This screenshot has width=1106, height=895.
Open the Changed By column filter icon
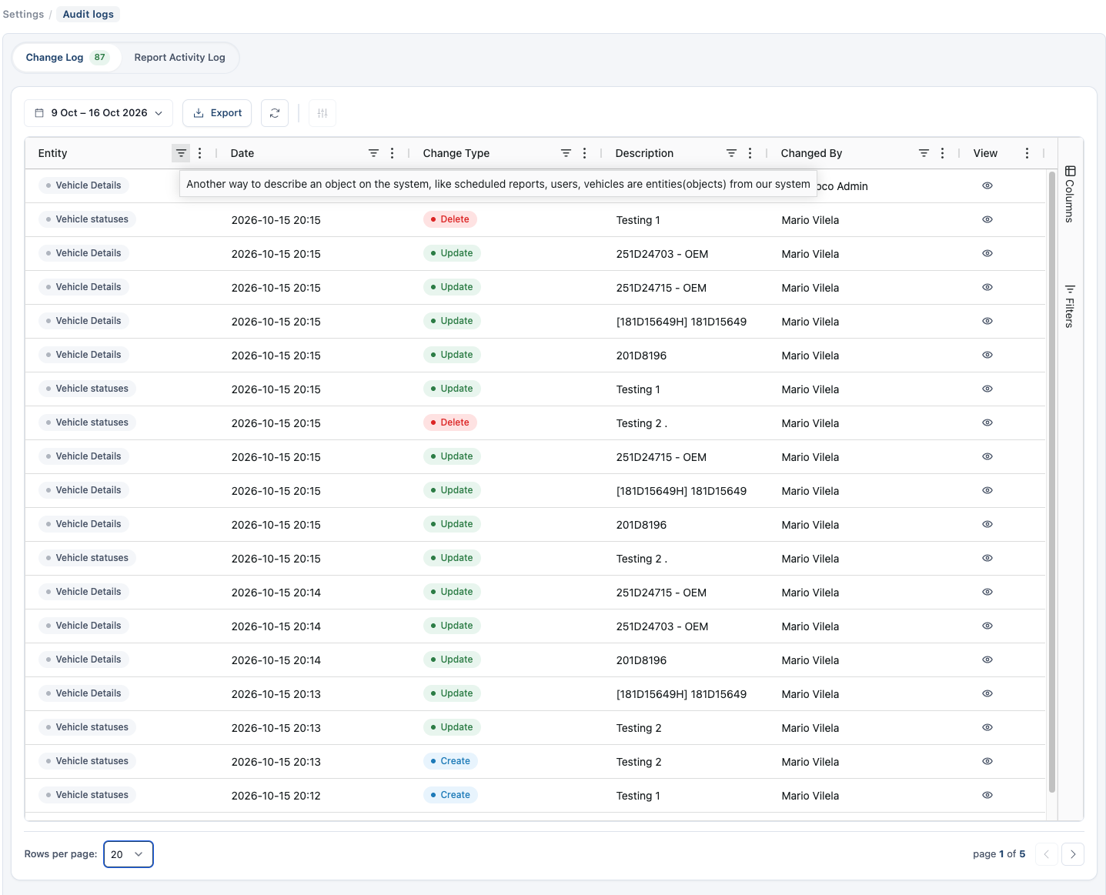pos(924,153)
